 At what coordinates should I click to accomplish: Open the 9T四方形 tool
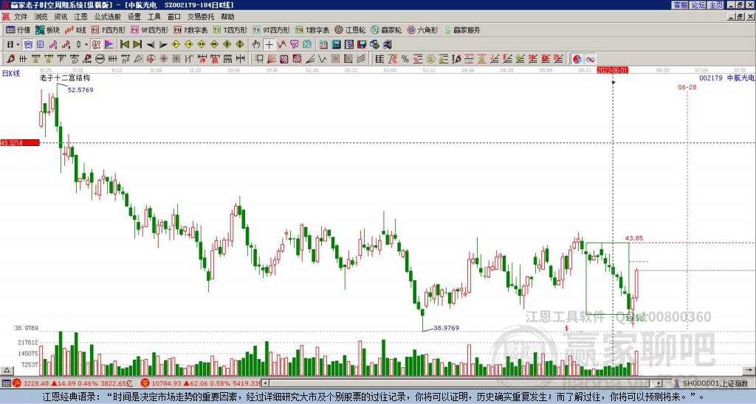[272, 29]
